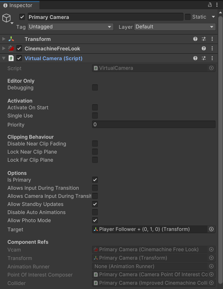223x289 pixels.
Task: Open the Layer dropdown showing Default
Action: point(175,27)
